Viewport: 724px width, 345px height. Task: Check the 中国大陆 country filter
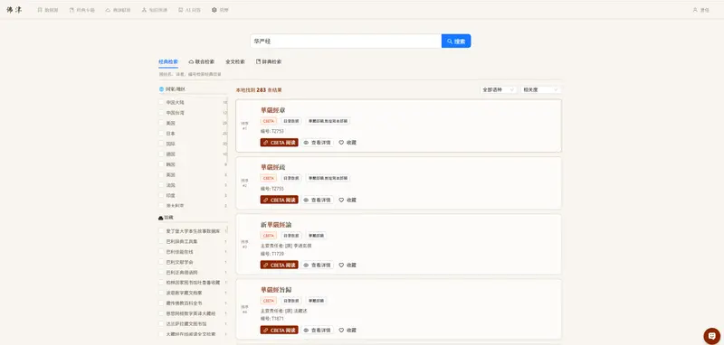[161, 102]
